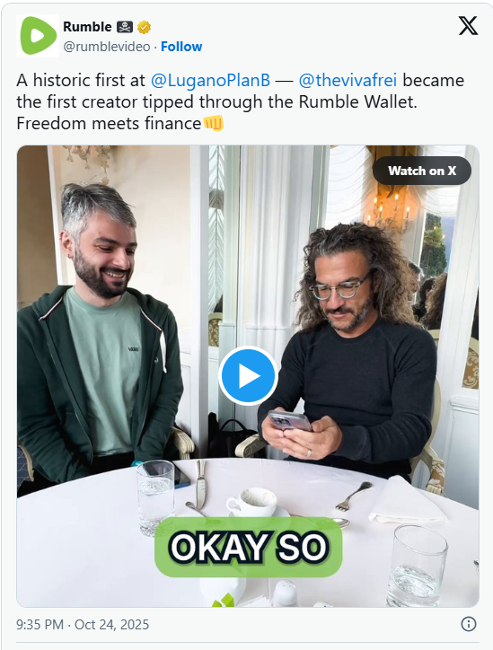Image resolution: width=493 pixels, height=650 pixels.
Task: Click the gold verified badge beside Rumble
Action: 144,27
